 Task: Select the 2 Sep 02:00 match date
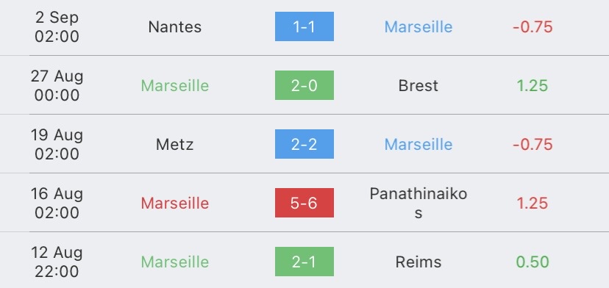pos(57,26)
